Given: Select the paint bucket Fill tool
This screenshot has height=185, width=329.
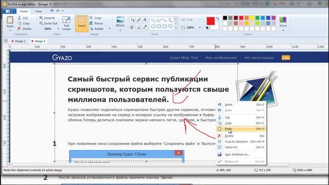Looking at the screenshot, I should tap(132, 20).
